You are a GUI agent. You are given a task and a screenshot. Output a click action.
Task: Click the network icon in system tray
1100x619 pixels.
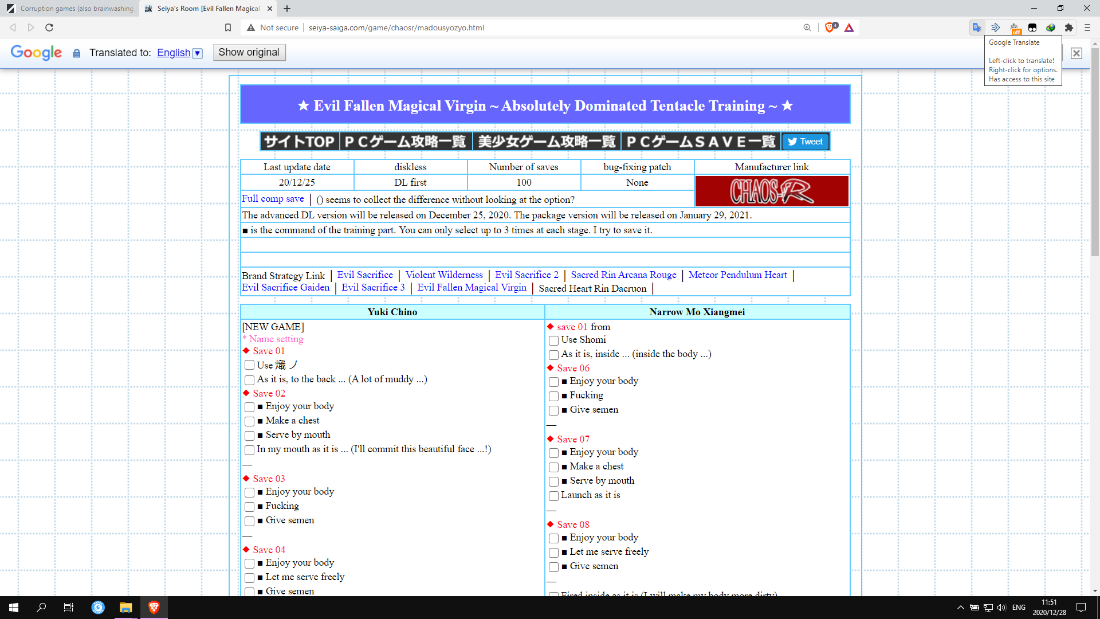(988, 608)
